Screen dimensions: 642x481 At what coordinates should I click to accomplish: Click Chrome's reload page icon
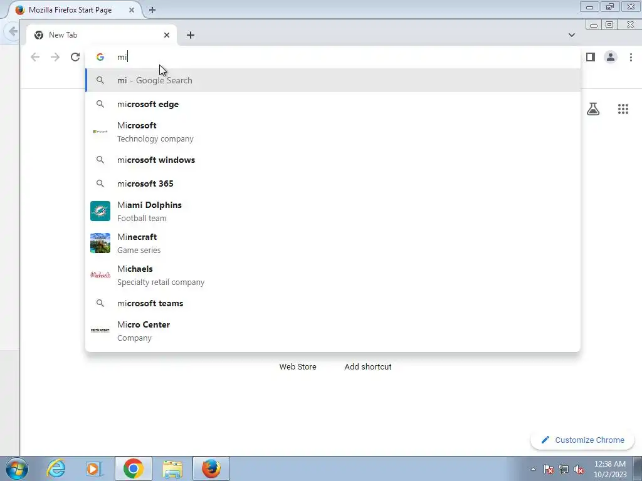pyautogui.click(x=75, y=57)
